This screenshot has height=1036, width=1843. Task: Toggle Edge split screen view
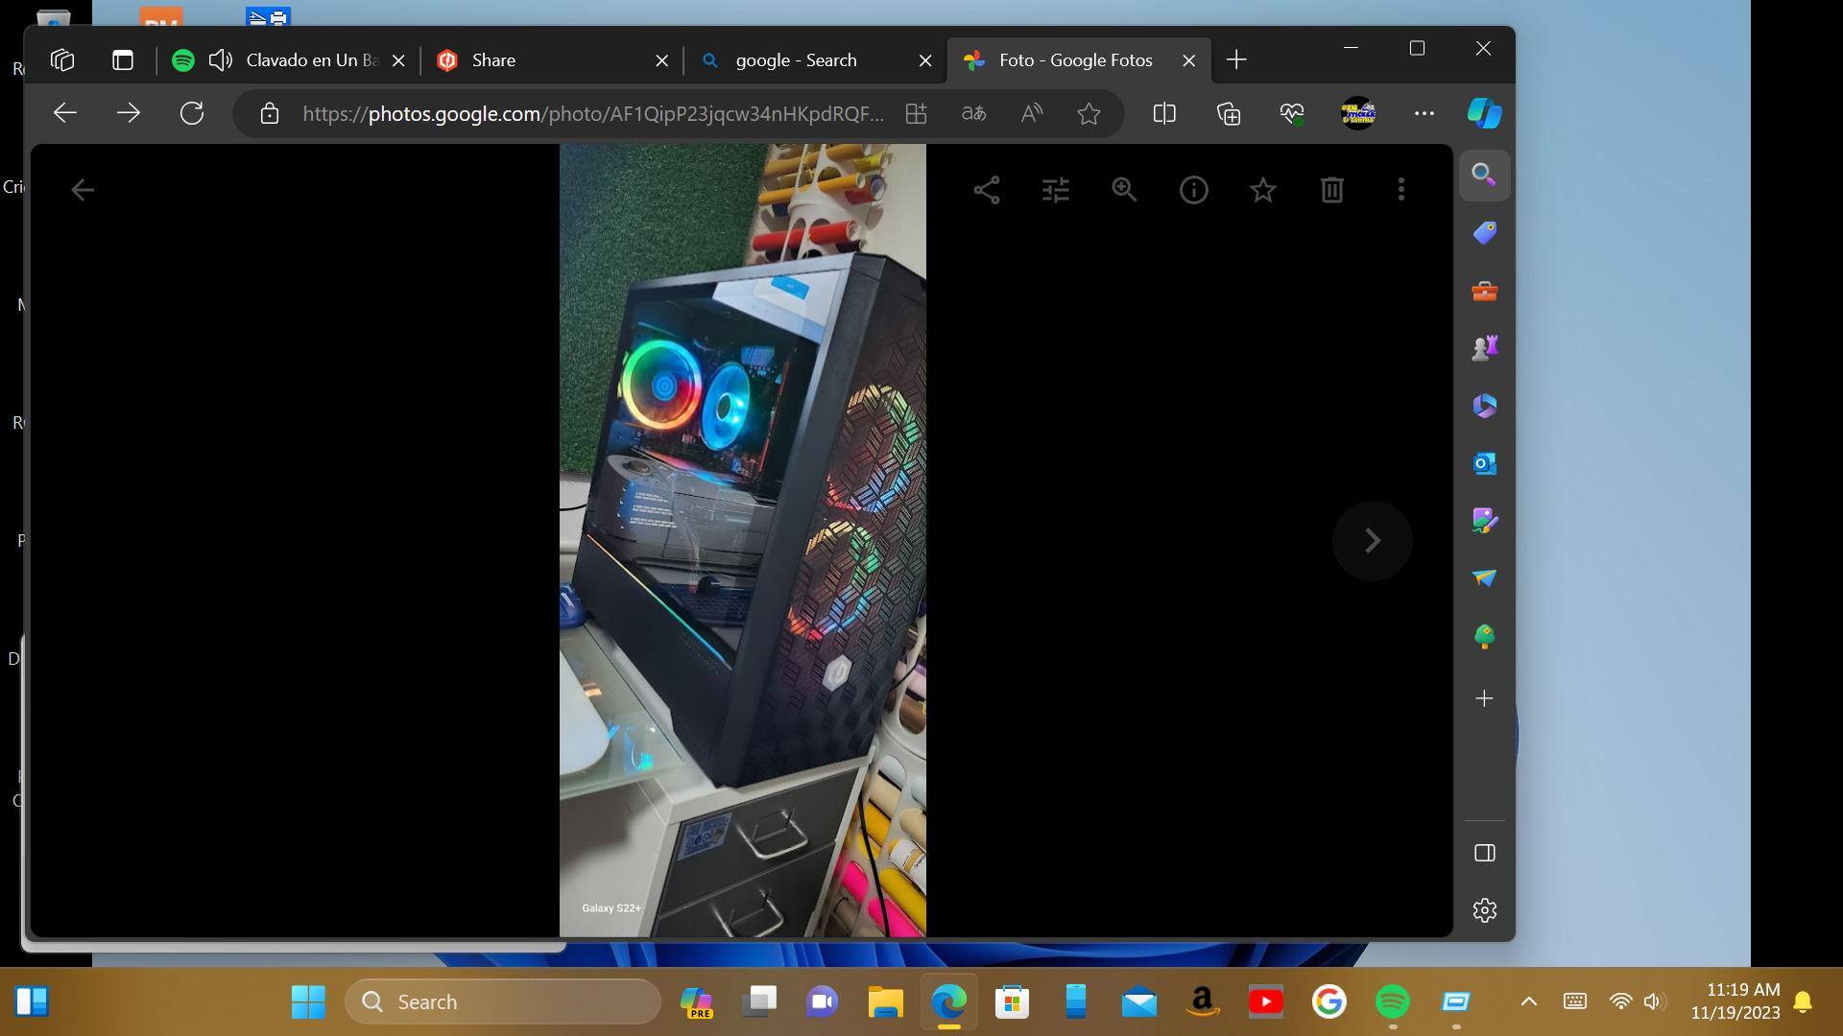pyautogui.click(x=1163, y=114)
